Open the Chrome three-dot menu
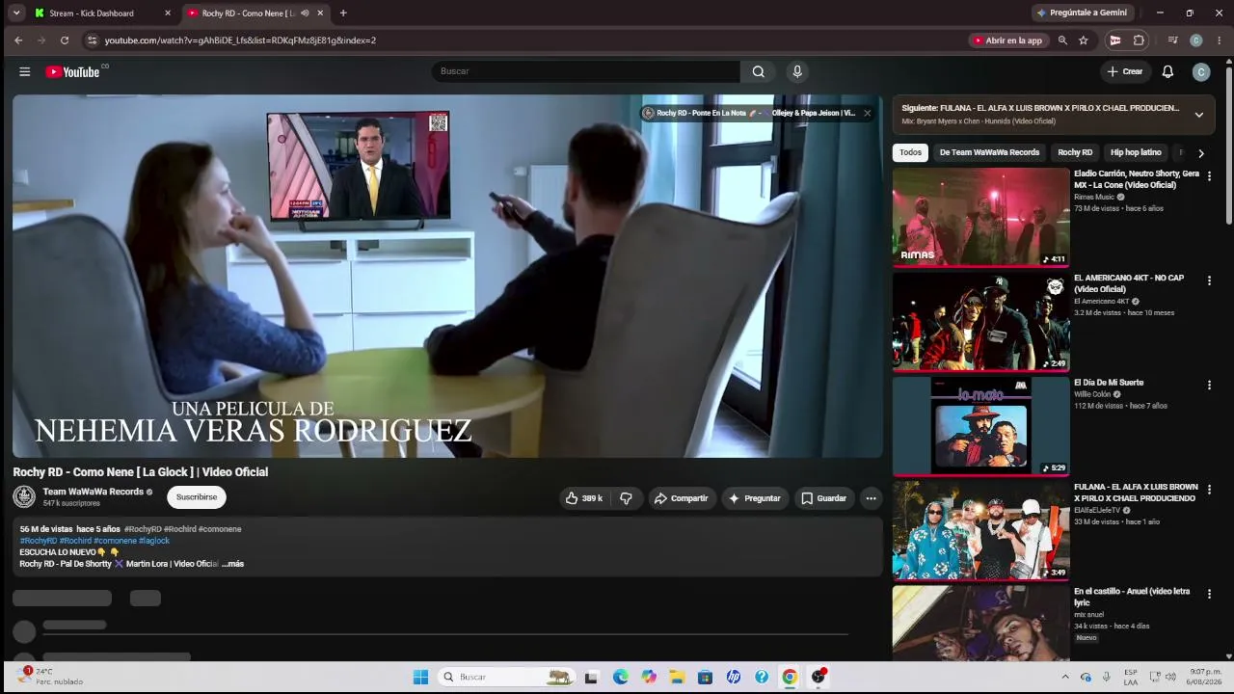1234x694 pixels. pos(1220,40)
